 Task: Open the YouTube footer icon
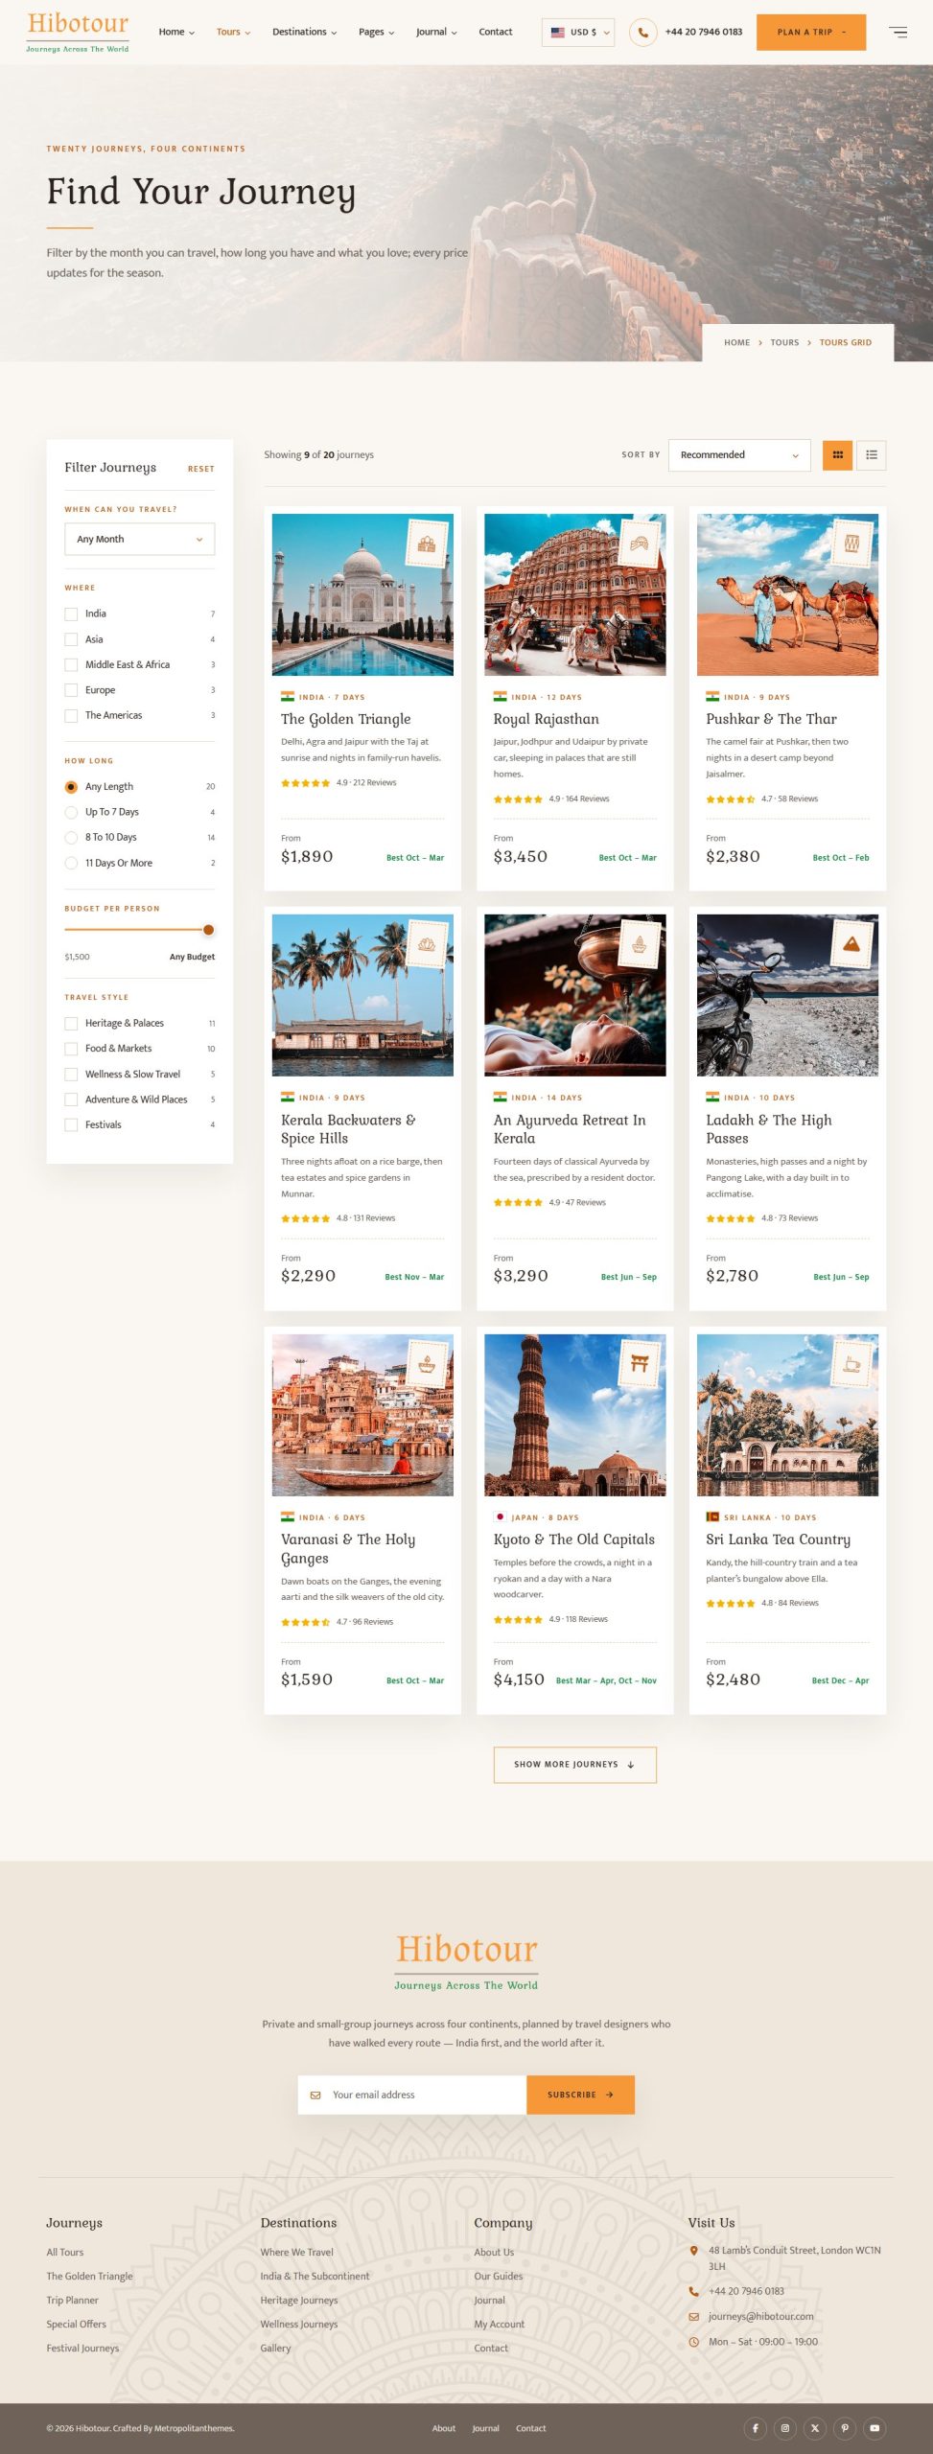click(875, 2428)
